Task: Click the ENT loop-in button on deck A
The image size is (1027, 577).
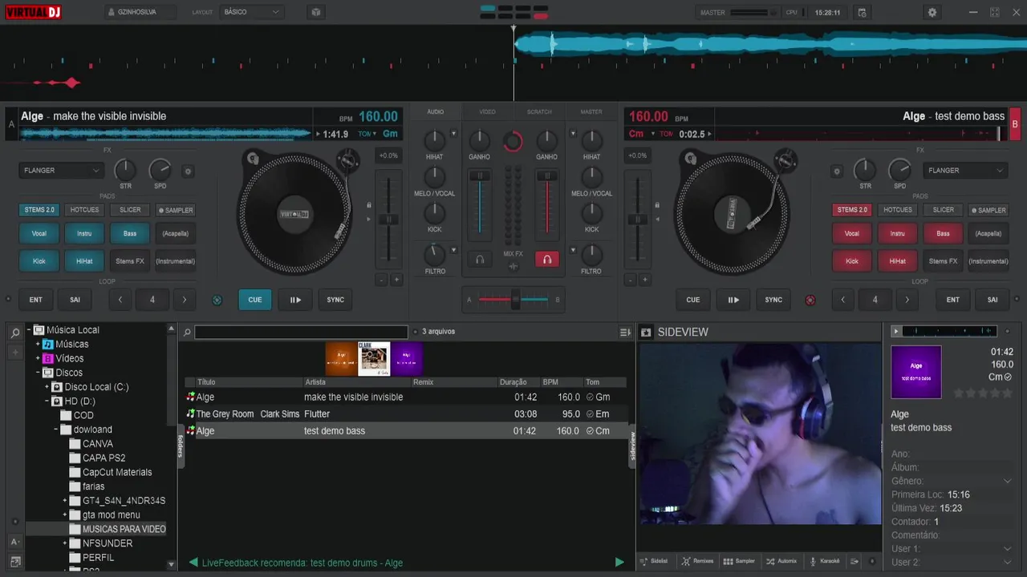Action: click(x=36, y=300)
